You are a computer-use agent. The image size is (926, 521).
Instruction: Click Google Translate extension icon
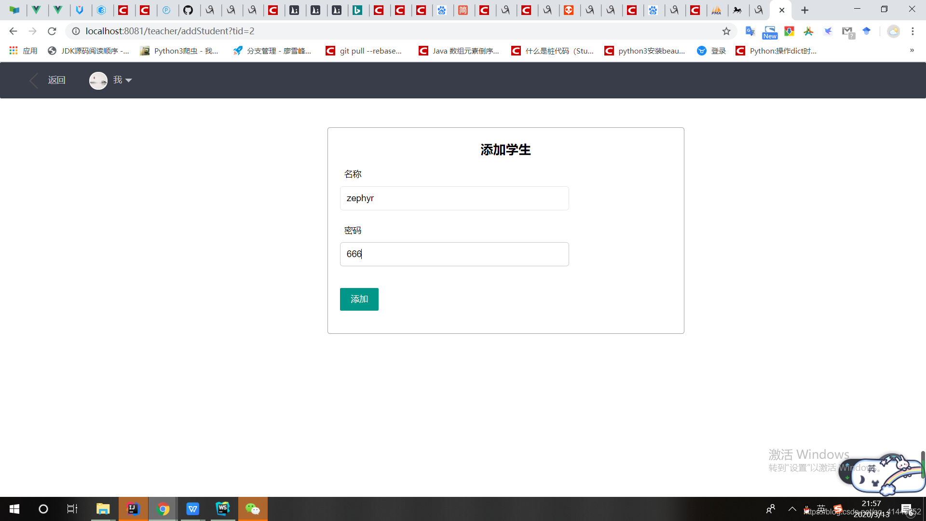[x=750, y=31]
